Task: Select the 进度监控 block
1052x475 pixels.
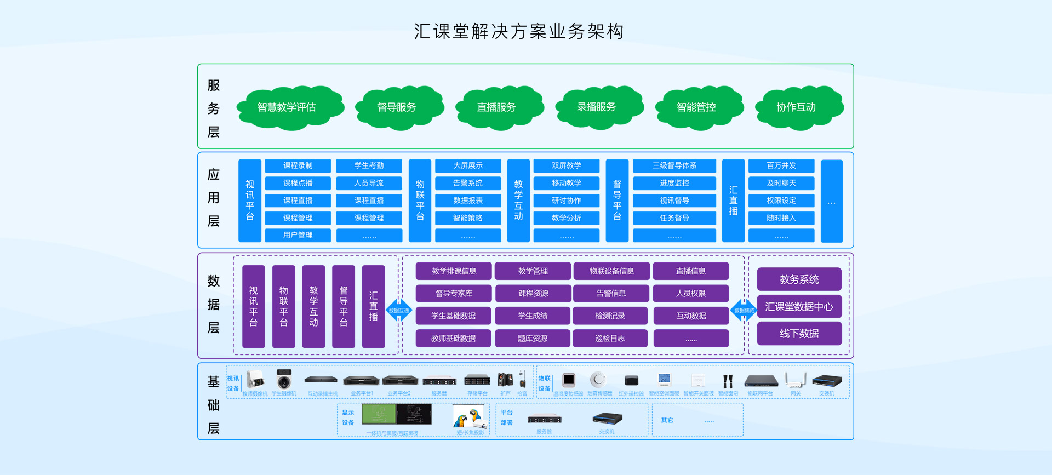Action: point(674,183)
